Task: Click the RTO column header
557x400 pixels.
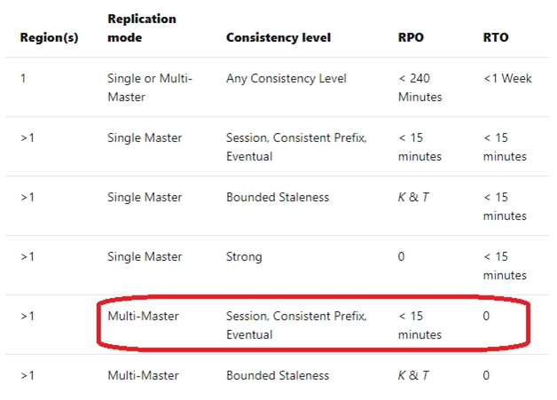Action: pos(496,37)
